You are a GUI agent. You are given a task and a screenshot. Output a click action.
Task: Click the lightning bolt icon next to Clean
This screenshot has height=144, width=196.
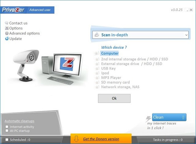point(149,119)
